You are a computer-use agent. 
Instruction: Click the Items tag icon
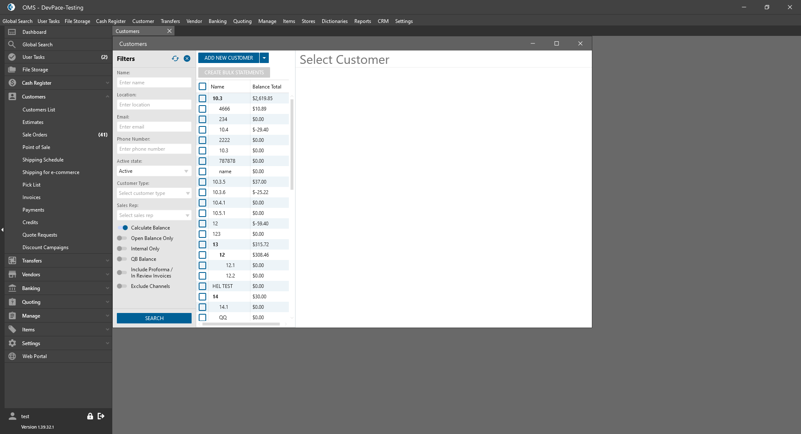12,330
